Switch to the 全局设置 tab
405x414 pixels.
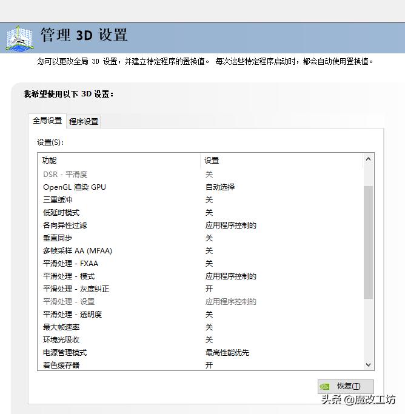point(47,121)
